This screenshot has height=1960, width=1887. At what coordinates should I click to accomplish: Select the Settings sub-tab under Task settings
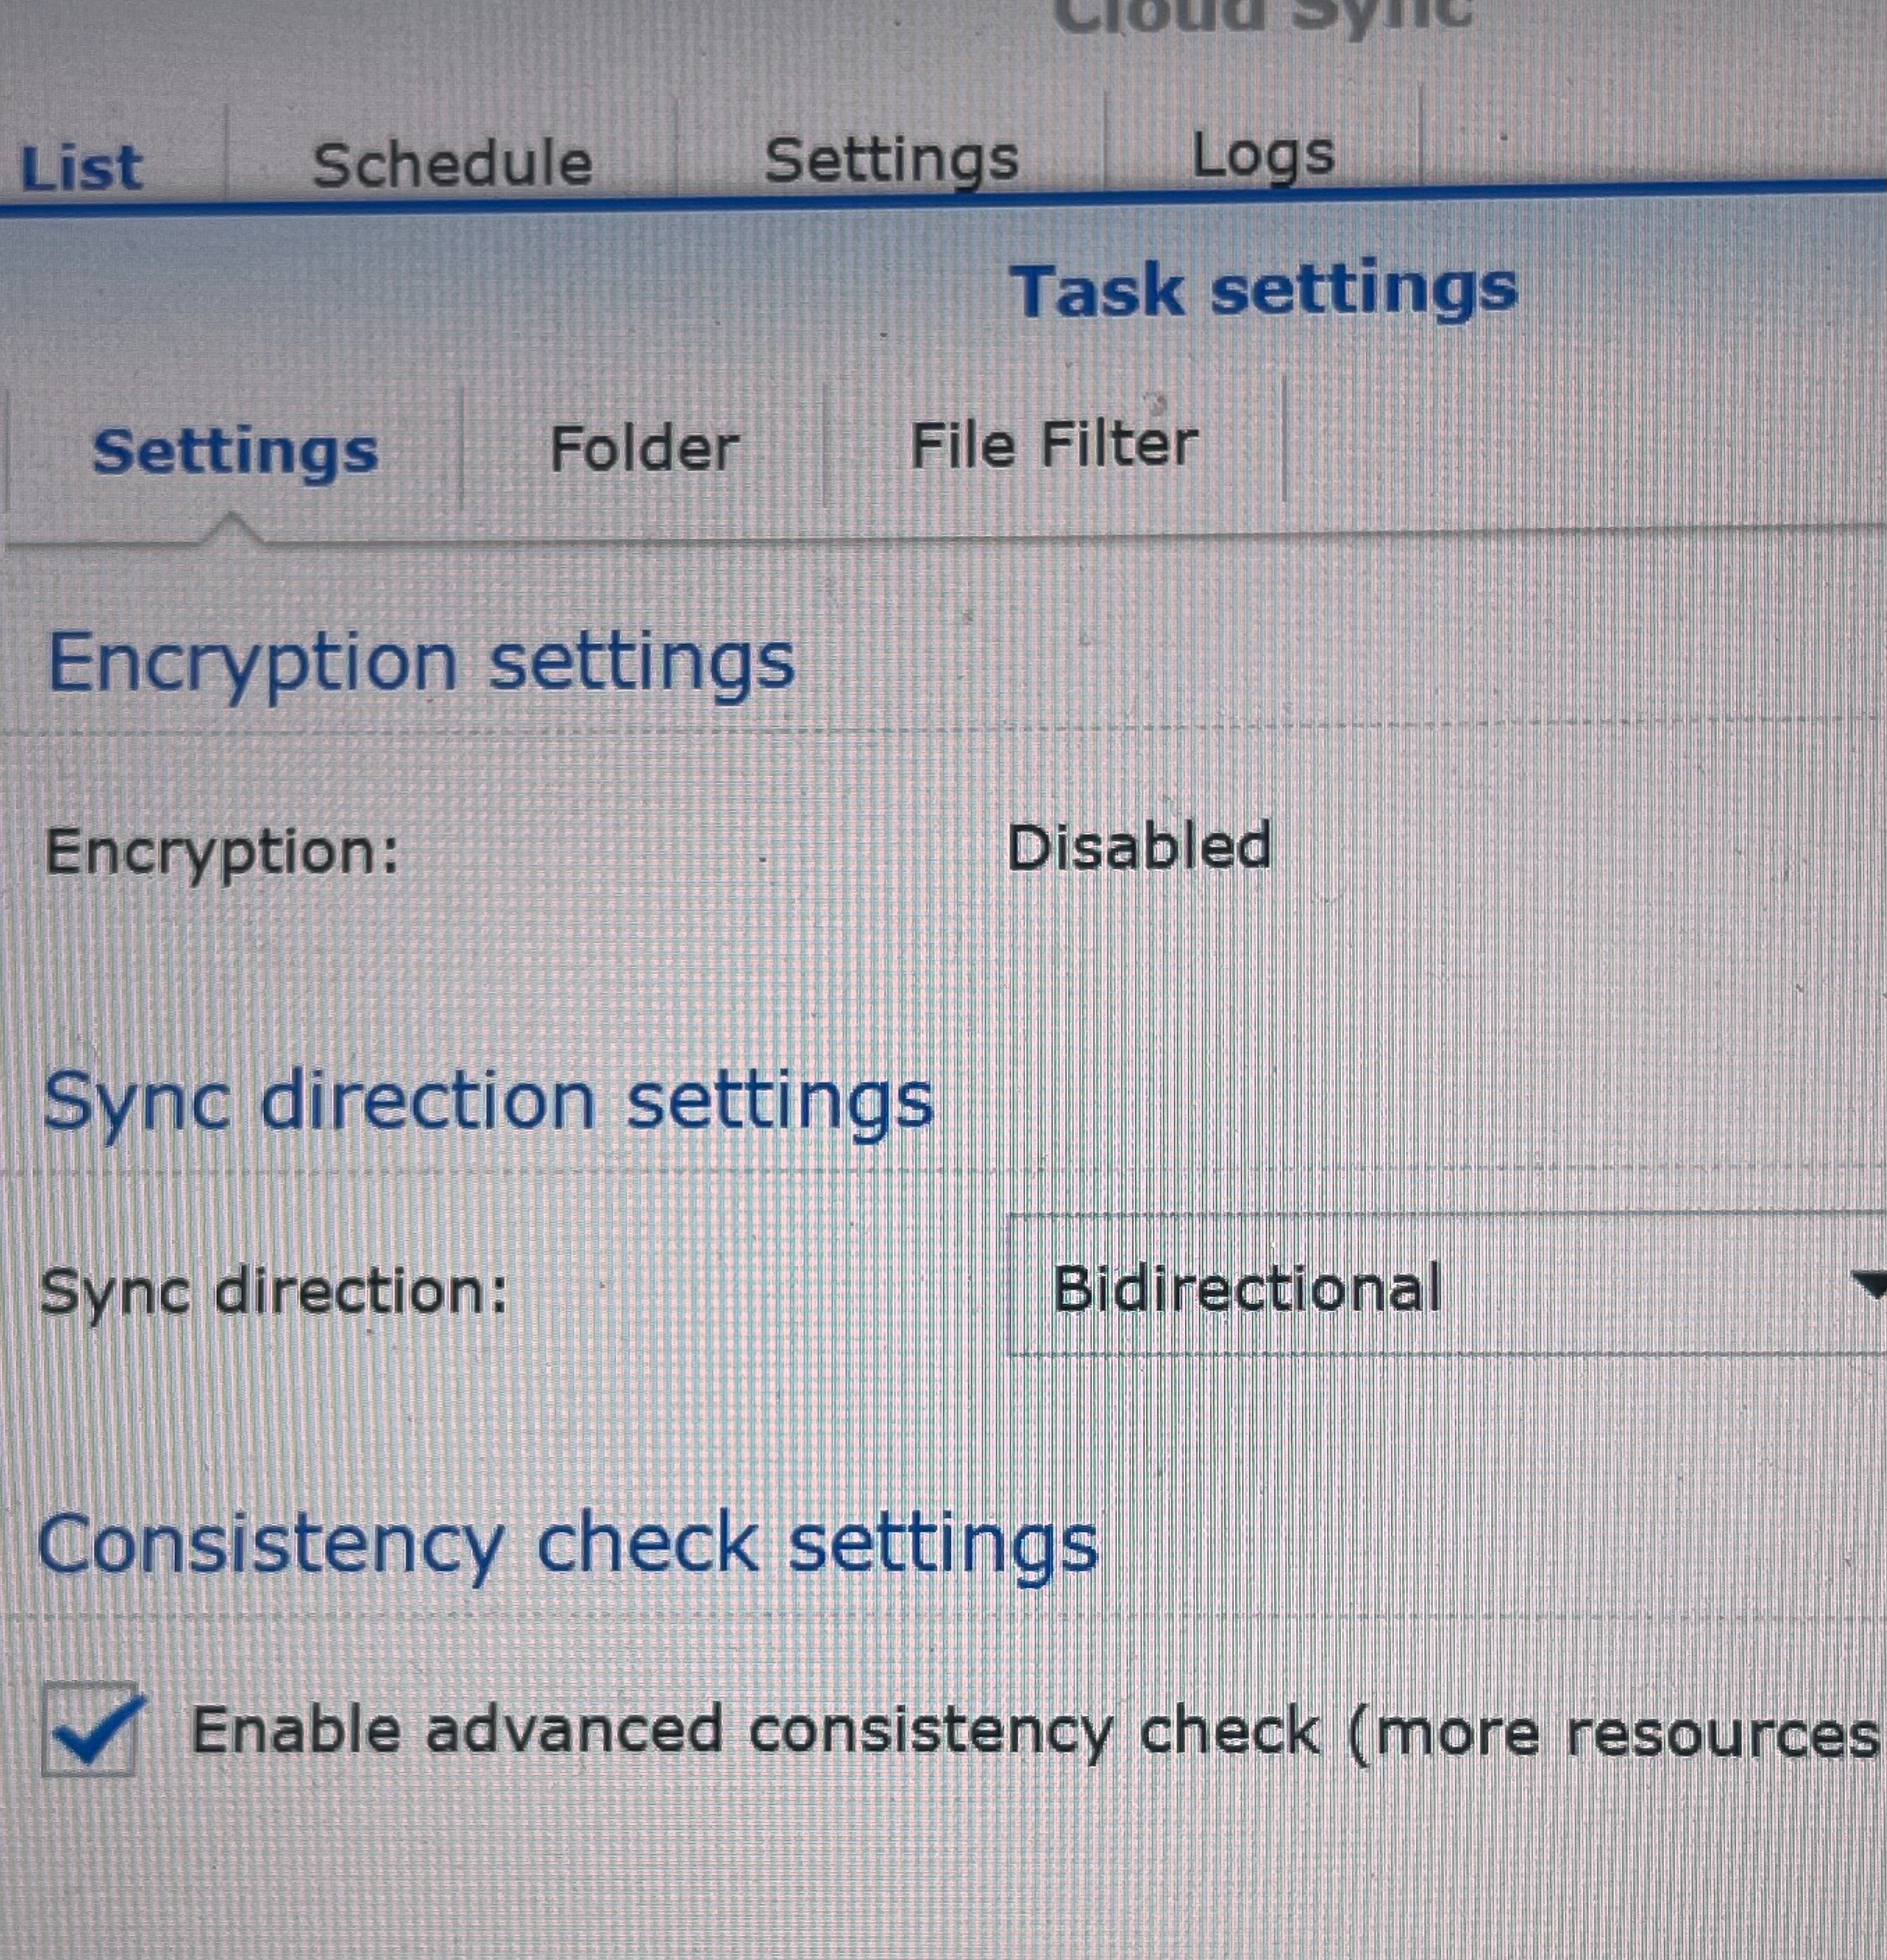pos(235,451)
